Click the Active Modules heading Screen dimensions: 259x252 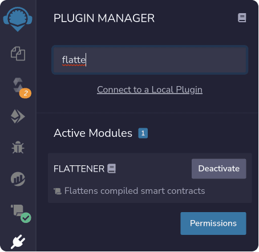click(93, 133)
